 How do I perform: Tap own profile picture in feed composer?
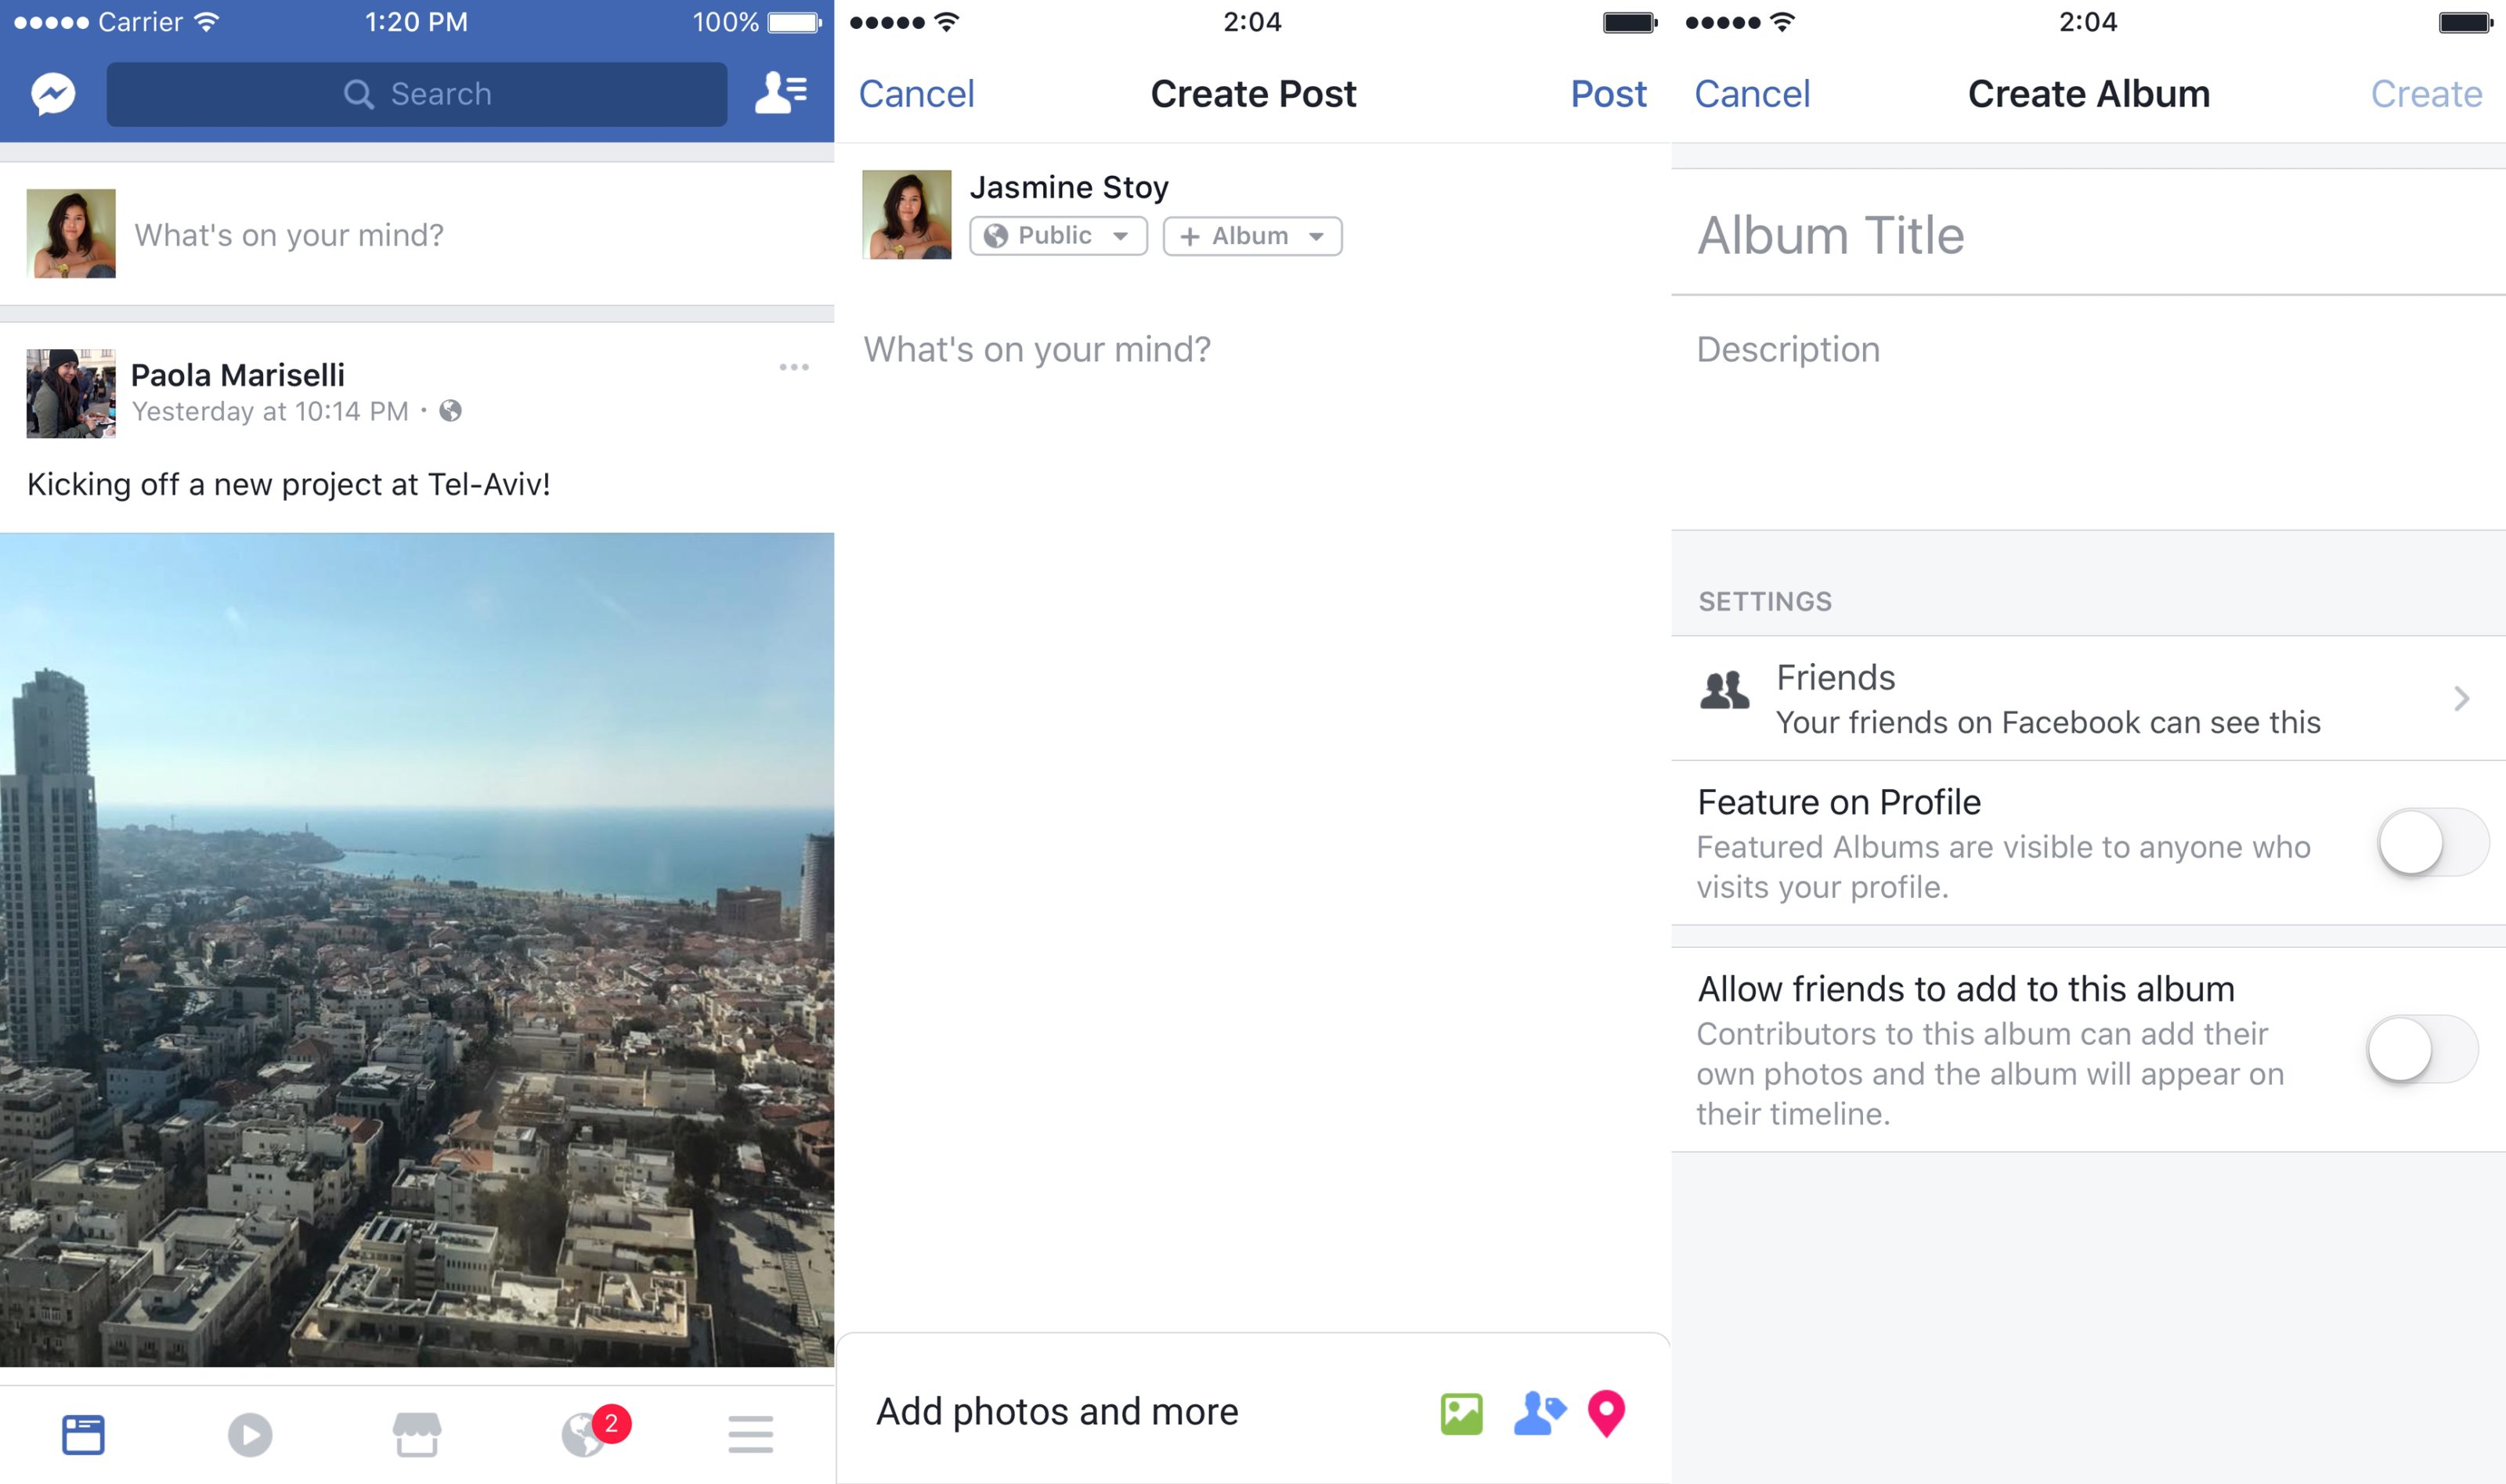pos(71,233)
